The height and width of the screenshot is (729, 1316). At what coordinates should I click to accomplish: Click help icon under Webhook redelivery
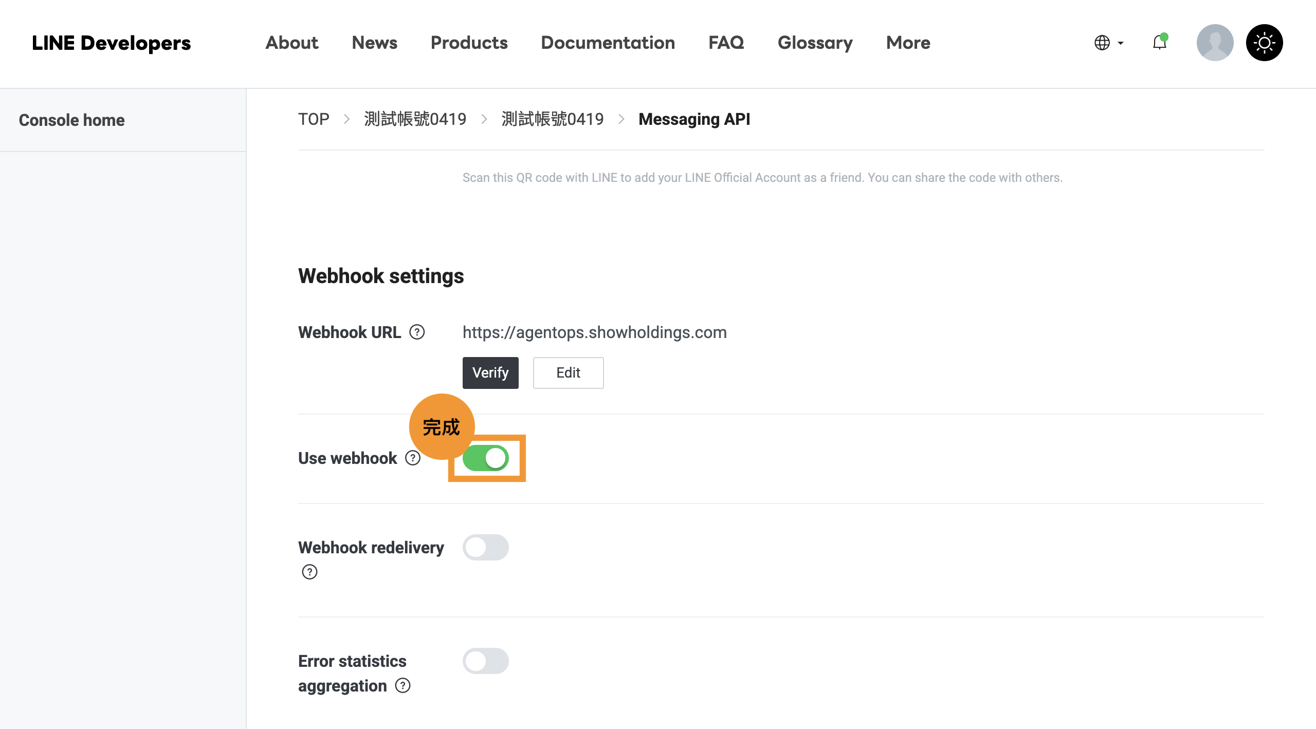coord(309,572)
